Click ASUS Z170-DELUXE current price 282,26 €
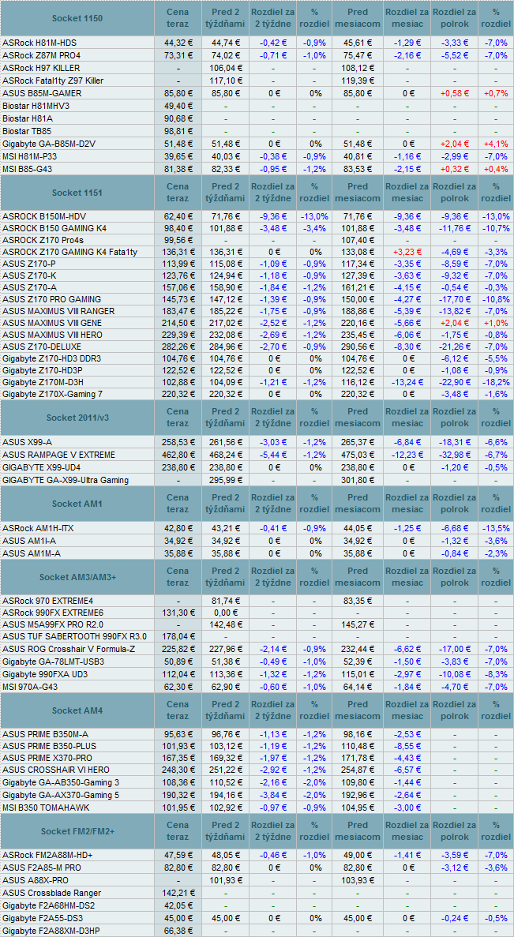514x937 pixels. point(178,347)
